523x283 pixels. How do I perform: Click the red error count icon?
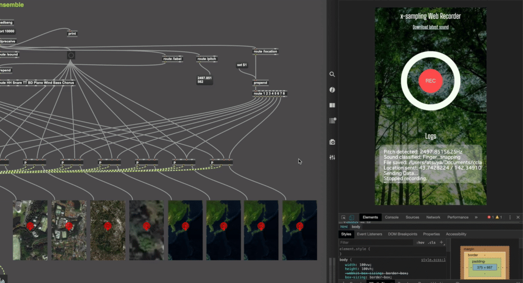coord(490,217)
